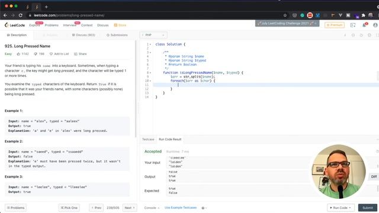
Task: Click Add to List
Action: (59, 54)
